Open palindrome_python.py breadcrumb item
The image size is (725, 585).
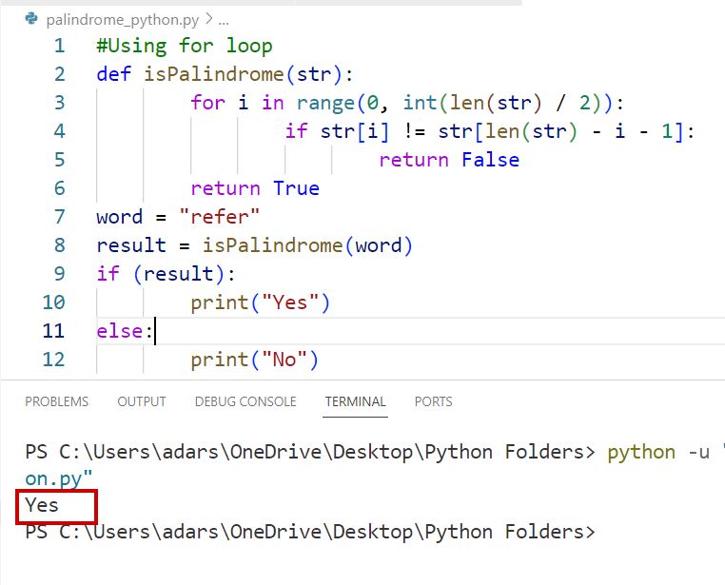123,20
